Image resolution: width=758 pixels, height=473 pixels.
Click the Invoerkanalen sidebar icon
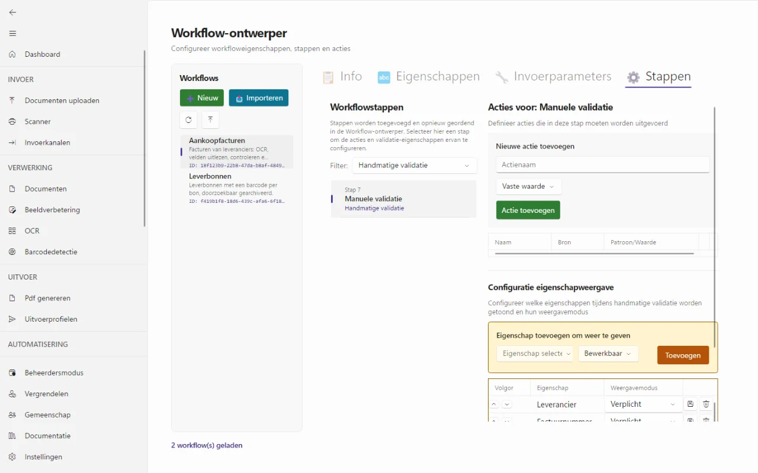[x=12, y=142]
